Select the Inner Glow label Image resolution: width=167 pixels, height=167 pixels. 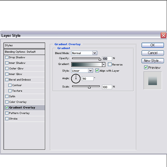point(15,74)
